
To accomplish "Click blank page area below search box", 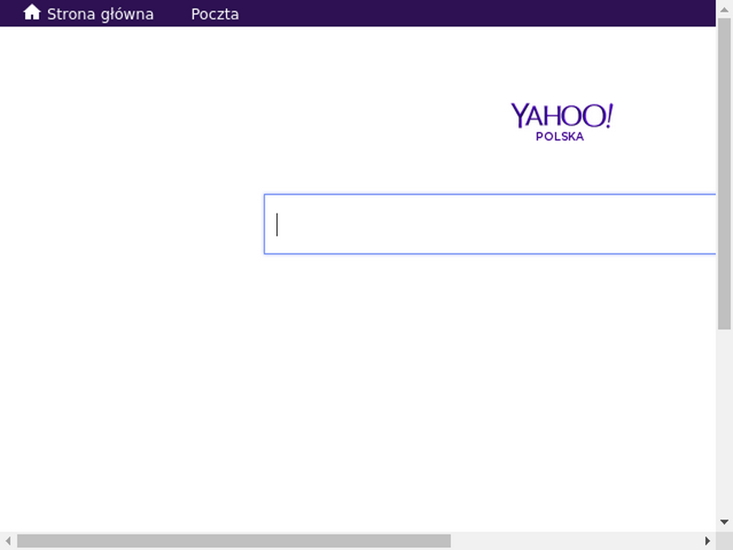I will click(x=467, y=388).
